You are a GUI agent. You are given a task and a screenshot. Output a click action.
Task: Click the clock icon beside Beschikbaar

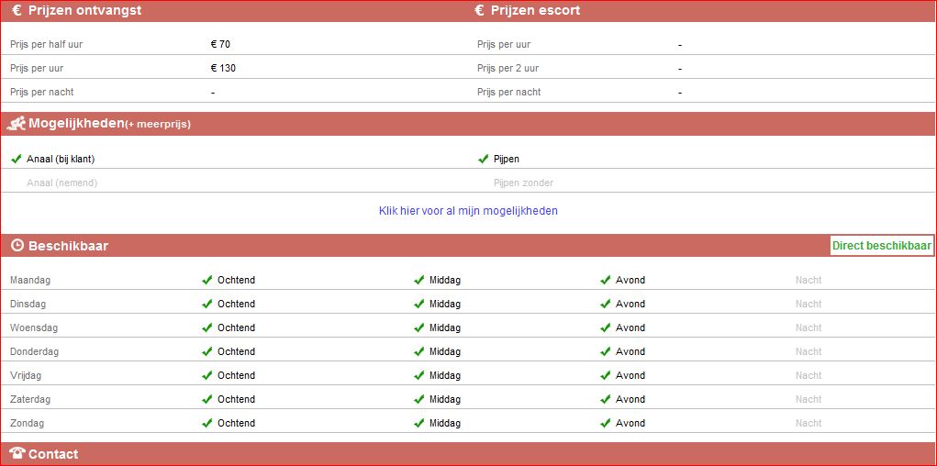coord(17,245)
